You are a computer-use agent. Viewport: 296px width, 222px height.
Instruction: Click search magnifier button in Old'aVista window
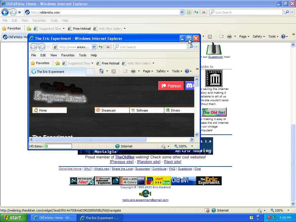(287, 12)
